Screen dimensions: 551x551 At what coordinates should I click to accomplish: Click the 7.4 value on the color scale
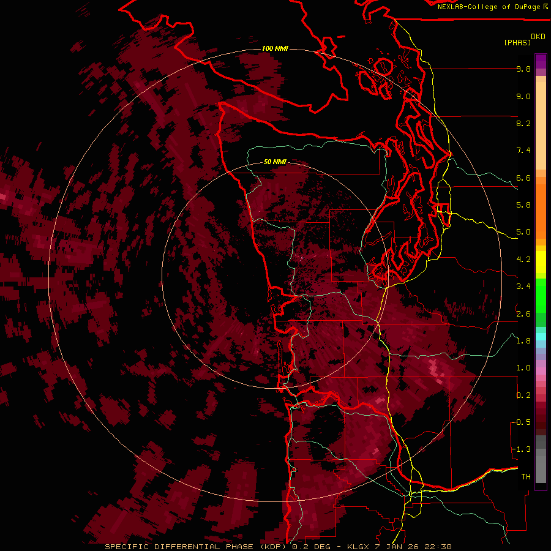click(x=523, y=151)
